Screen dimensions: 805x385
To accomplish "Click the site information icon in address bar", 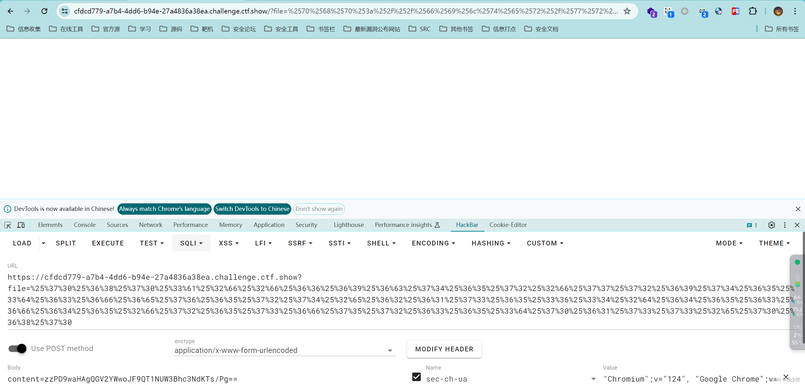I will pos(64,11).
